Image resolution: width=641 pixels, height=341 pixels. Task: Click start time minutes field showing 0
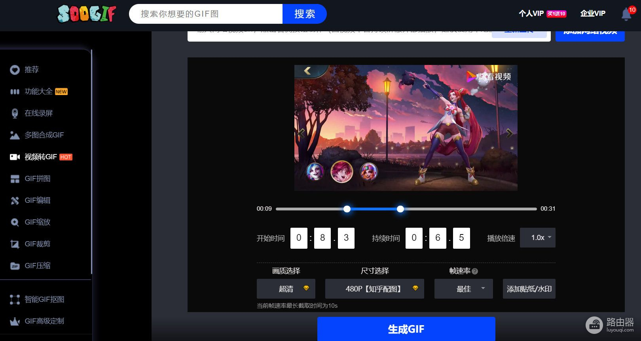(x=299, y=238)
